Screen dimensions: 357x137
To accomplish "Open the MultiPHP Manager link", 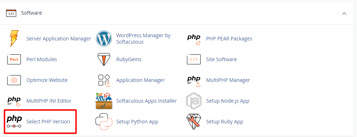I will click(x=228, y=80).
